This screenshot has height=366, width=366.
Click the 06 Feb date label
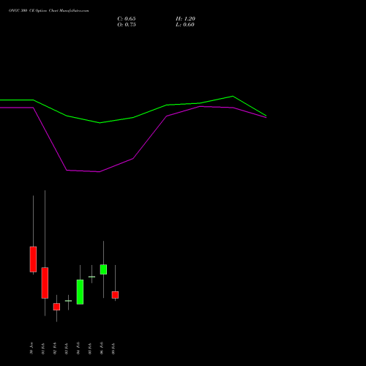click(102, 348)
